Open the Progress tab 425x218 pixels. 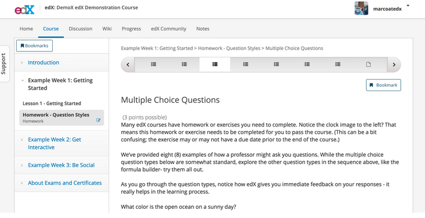131,29
